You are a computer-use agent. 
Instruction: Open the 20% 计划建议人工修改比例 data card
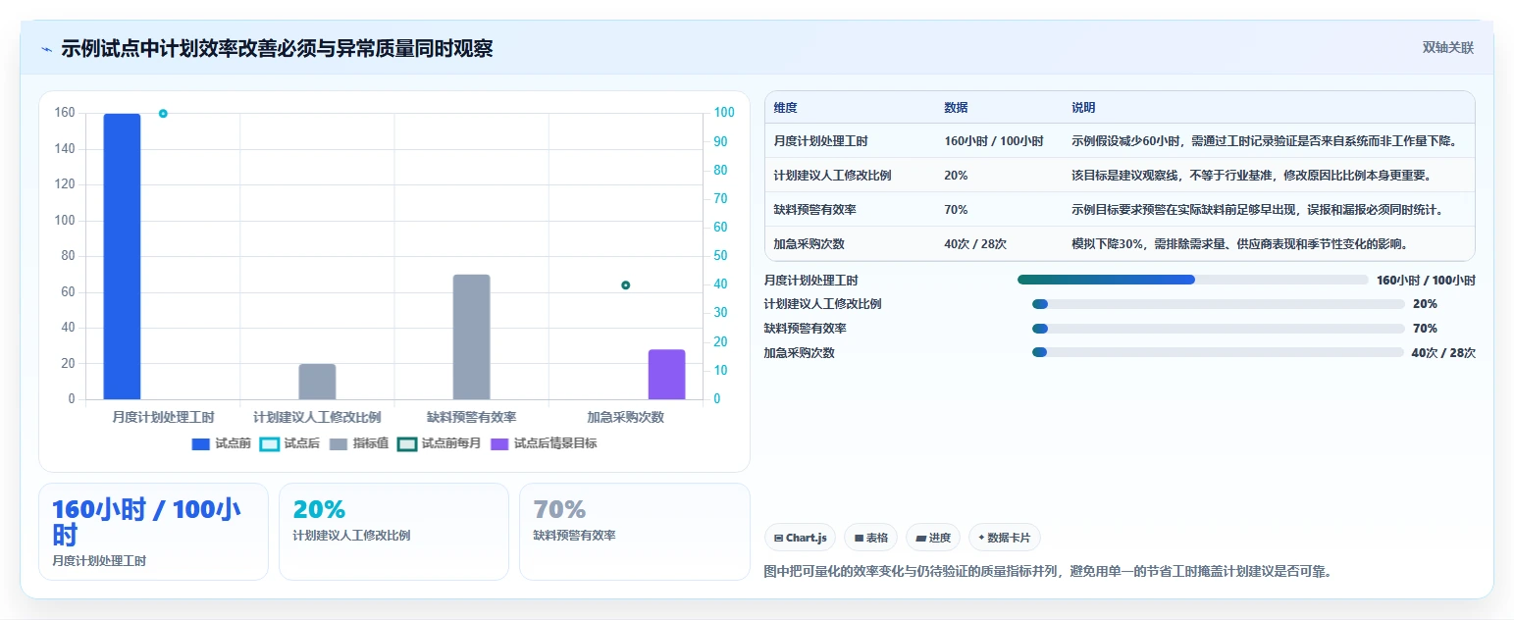393,532
